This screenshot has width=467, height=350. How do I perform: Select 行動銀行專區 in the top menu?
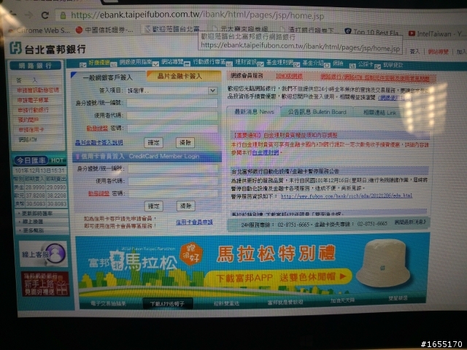click(209, 62)
